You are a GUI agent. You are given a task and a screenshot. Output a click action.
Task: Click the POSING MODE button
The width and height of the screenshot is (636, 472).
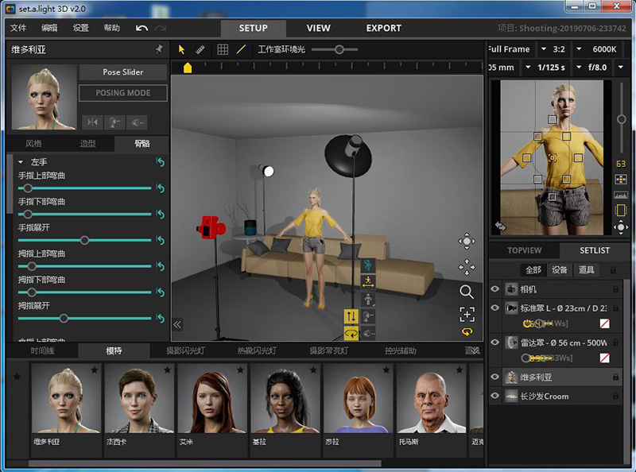click(x=123, y=93)
